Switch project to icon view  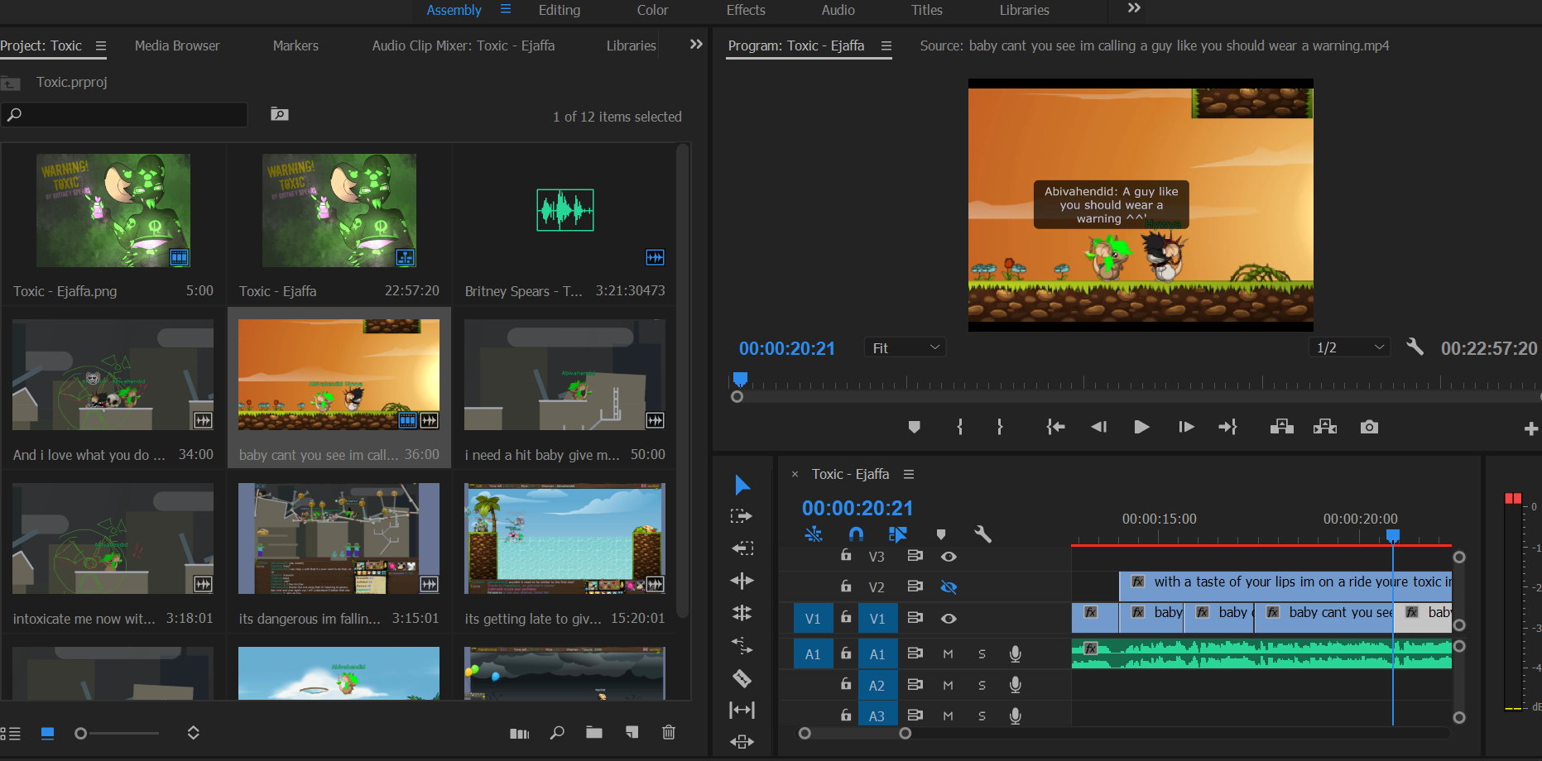pos(47,733)
